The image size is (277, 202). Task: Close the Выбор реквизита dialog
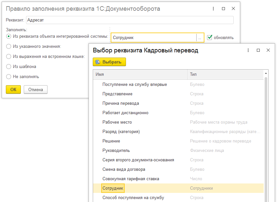[x=268, y=50]
